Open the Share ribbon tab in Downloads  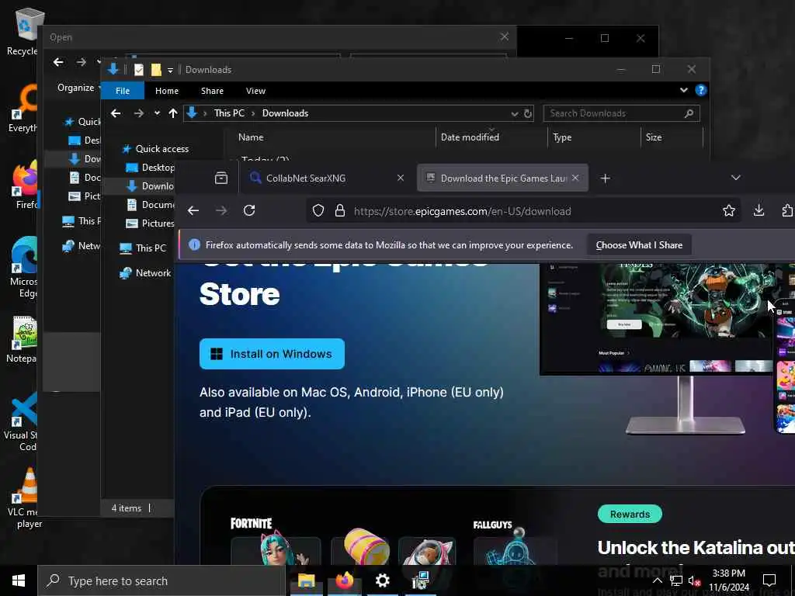(212, 91)
